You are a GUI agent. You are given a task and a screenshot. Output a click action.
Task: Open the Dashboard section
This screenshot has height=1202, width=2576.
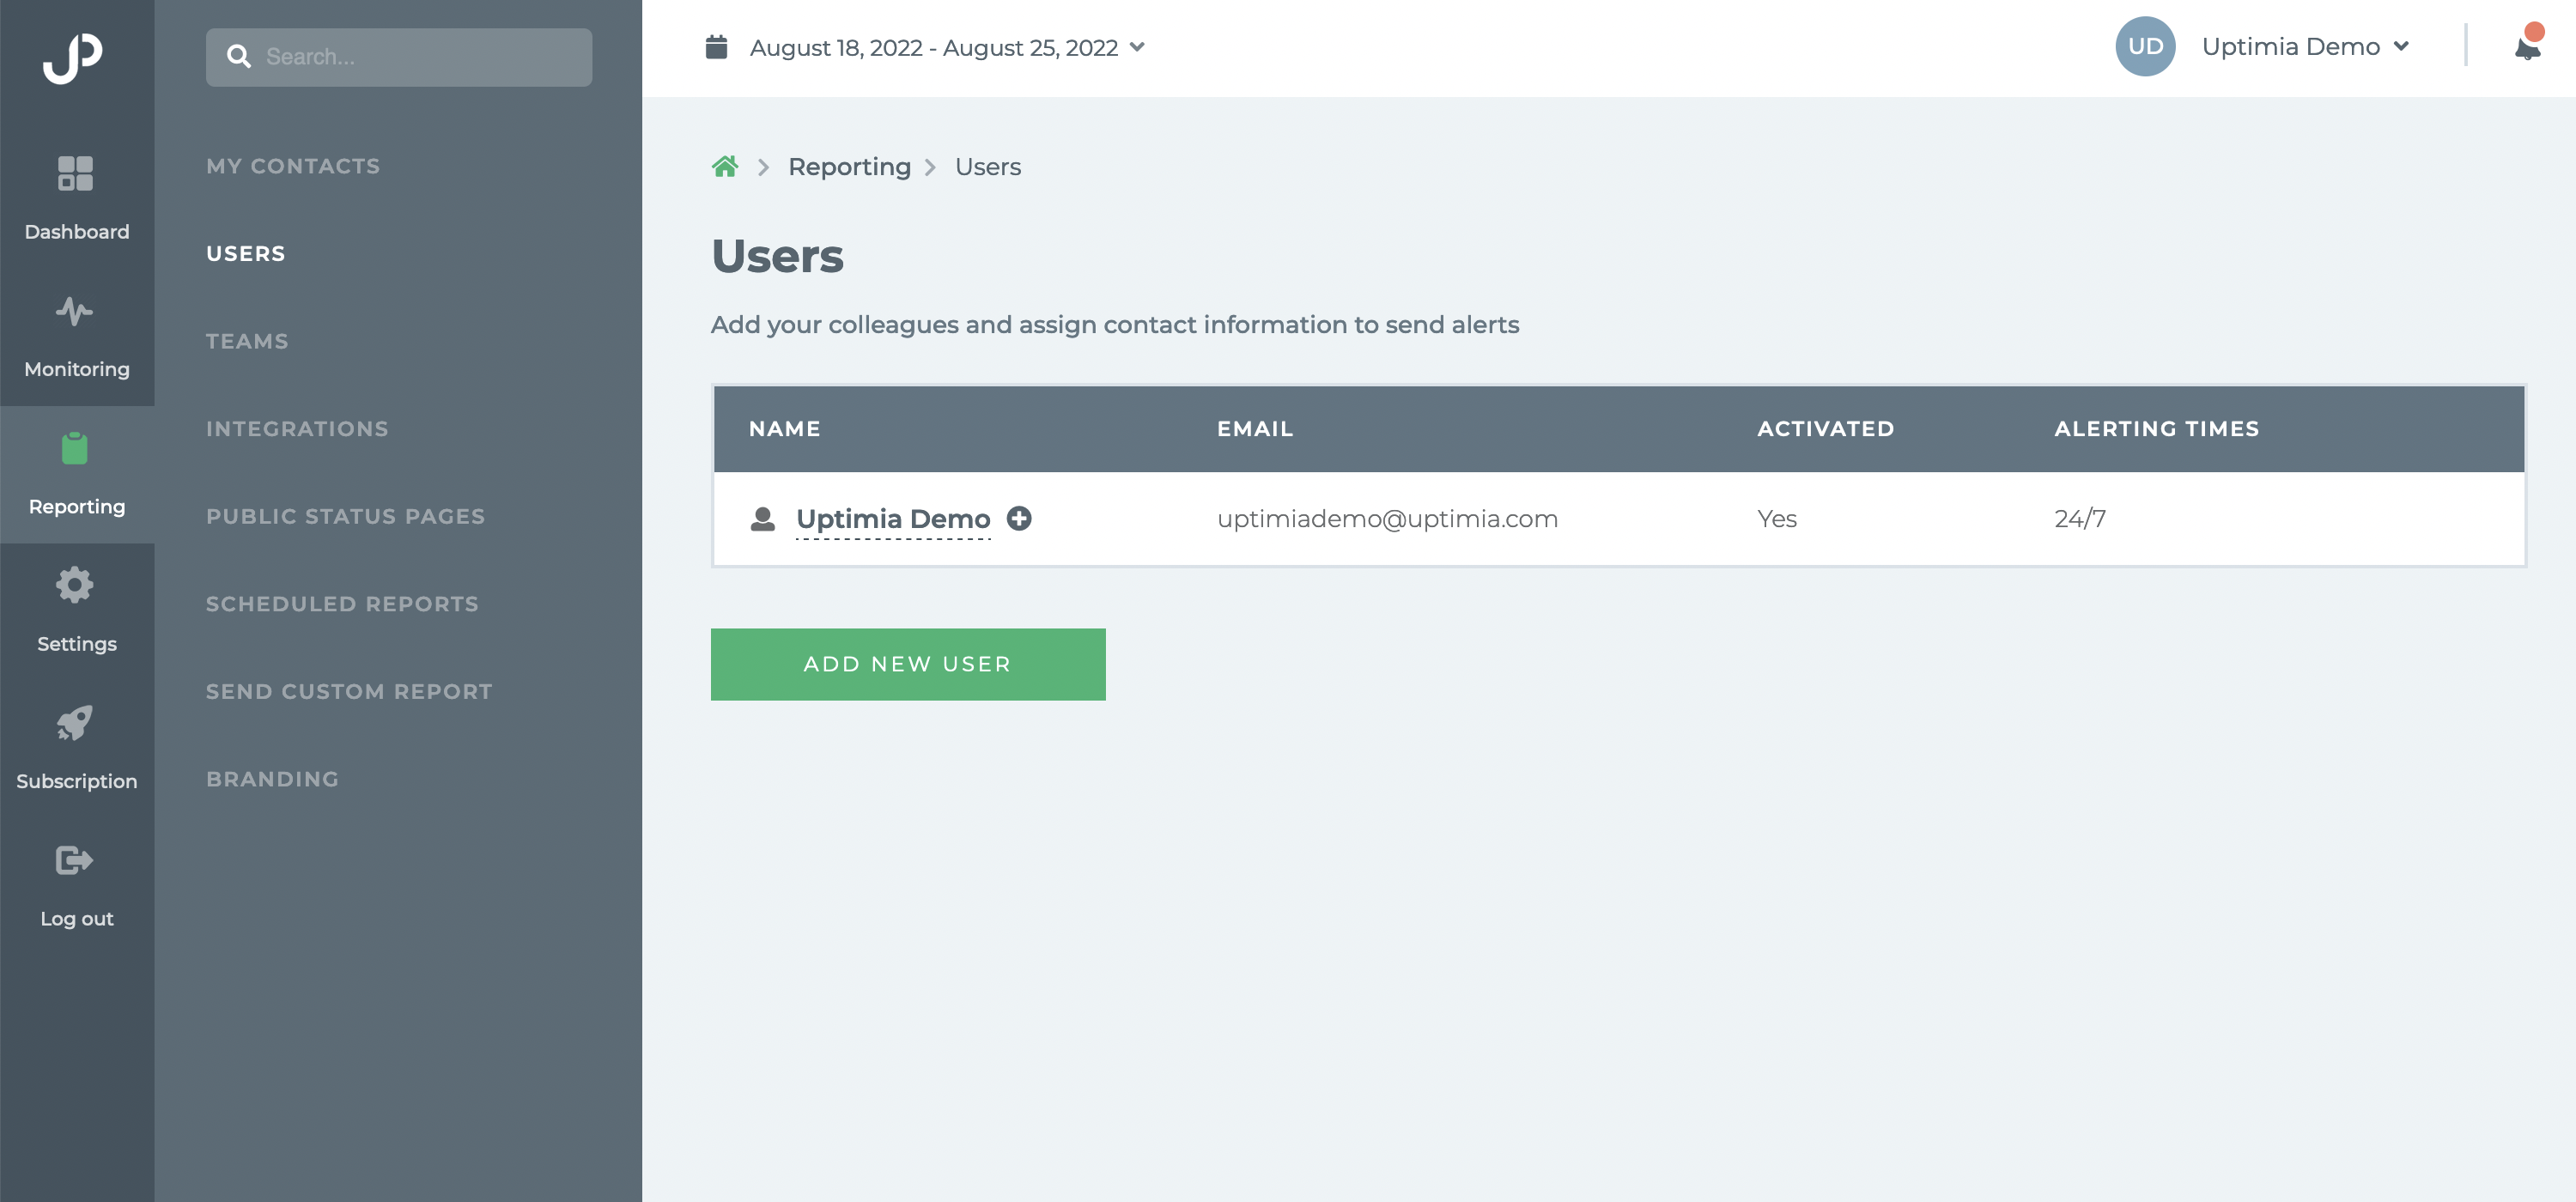76,199
